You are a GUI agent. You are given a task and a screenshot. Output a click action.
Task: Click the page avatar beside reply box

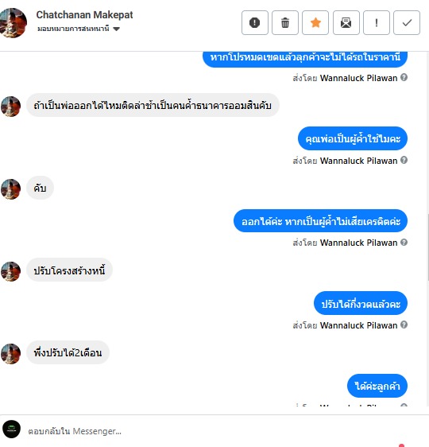point(11,429)
